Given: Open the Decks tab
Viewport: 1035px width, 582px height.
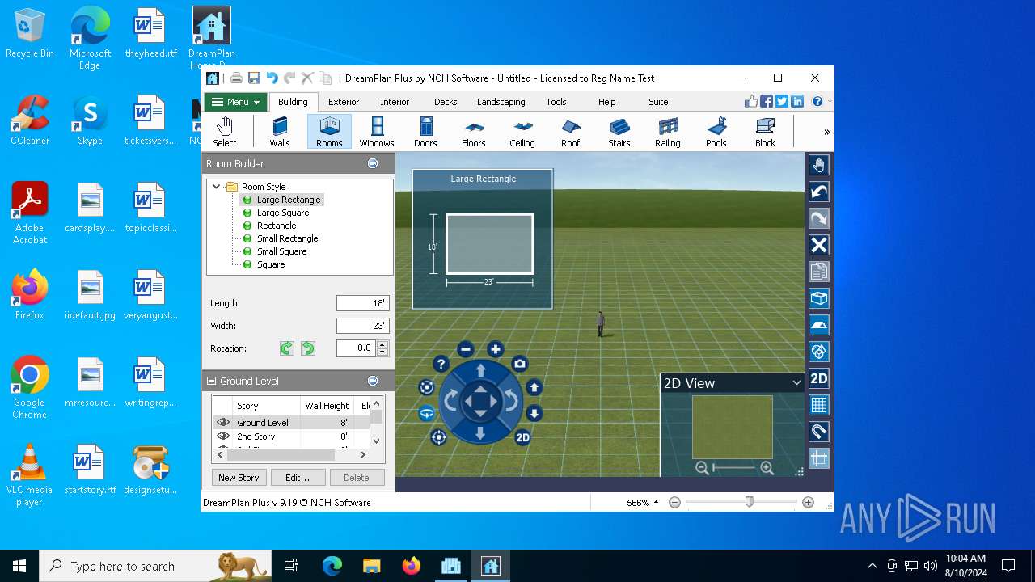Looking at the screenshot, I should pos(446,102).
